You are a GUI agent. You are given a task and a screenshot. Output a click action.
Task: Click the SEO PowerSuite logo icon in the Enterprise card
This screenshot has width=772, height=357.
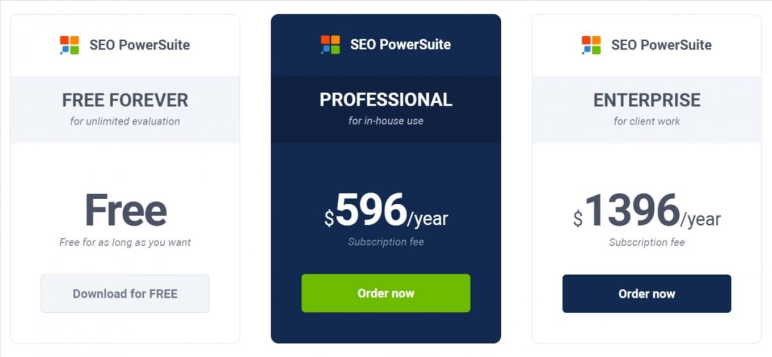(591, 45)
